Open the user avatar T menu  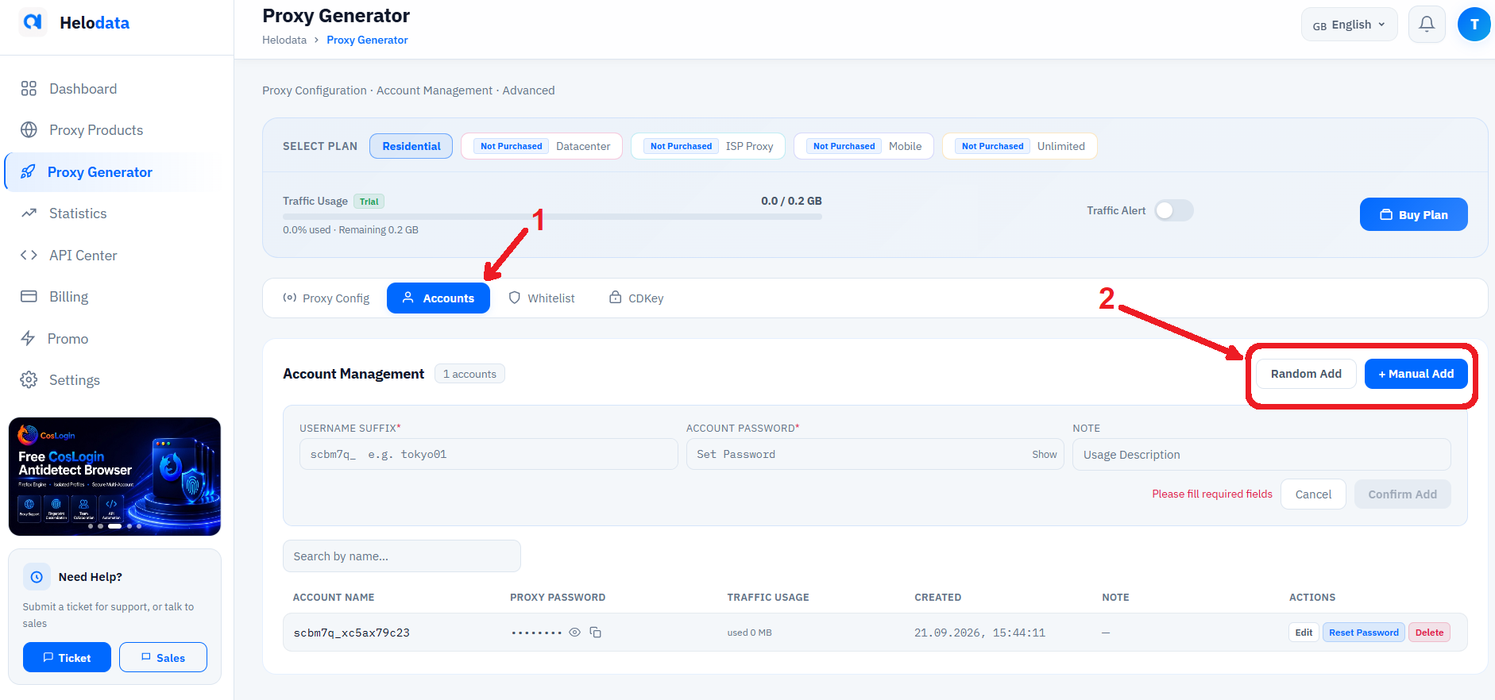tap(1474, 25)
